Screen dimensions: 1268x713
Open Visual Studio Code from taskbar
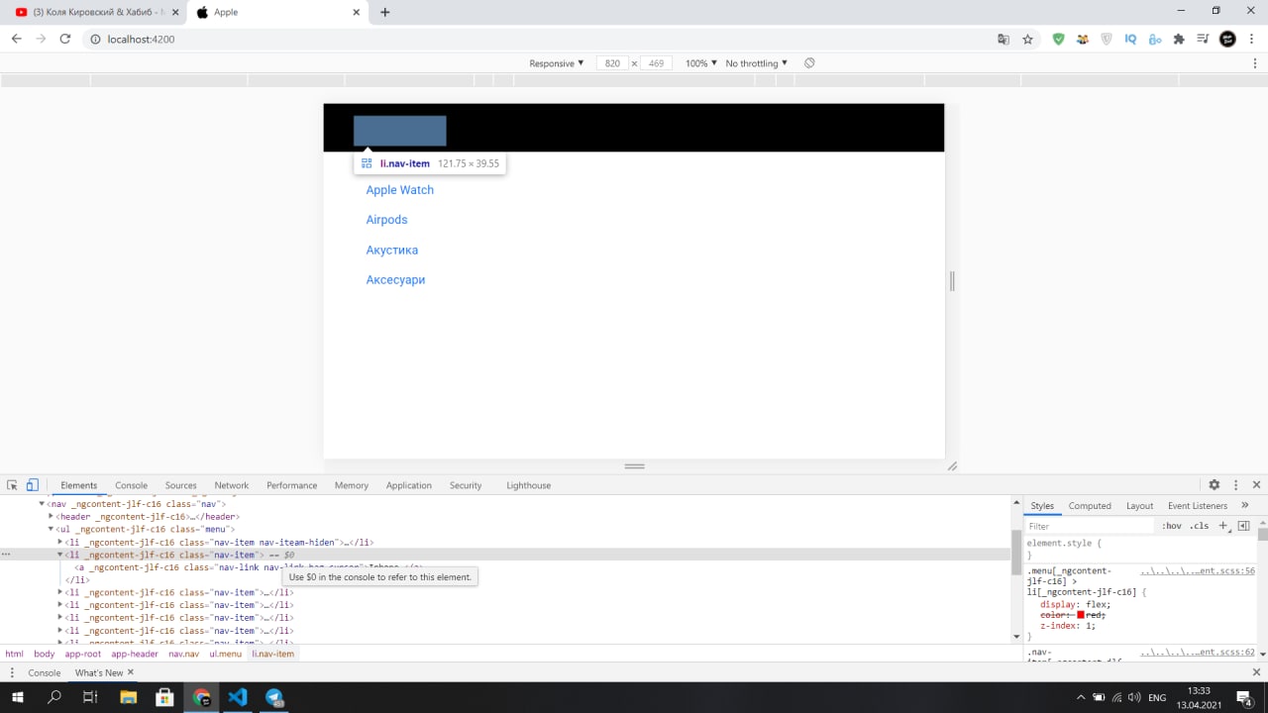coord(238,697)
